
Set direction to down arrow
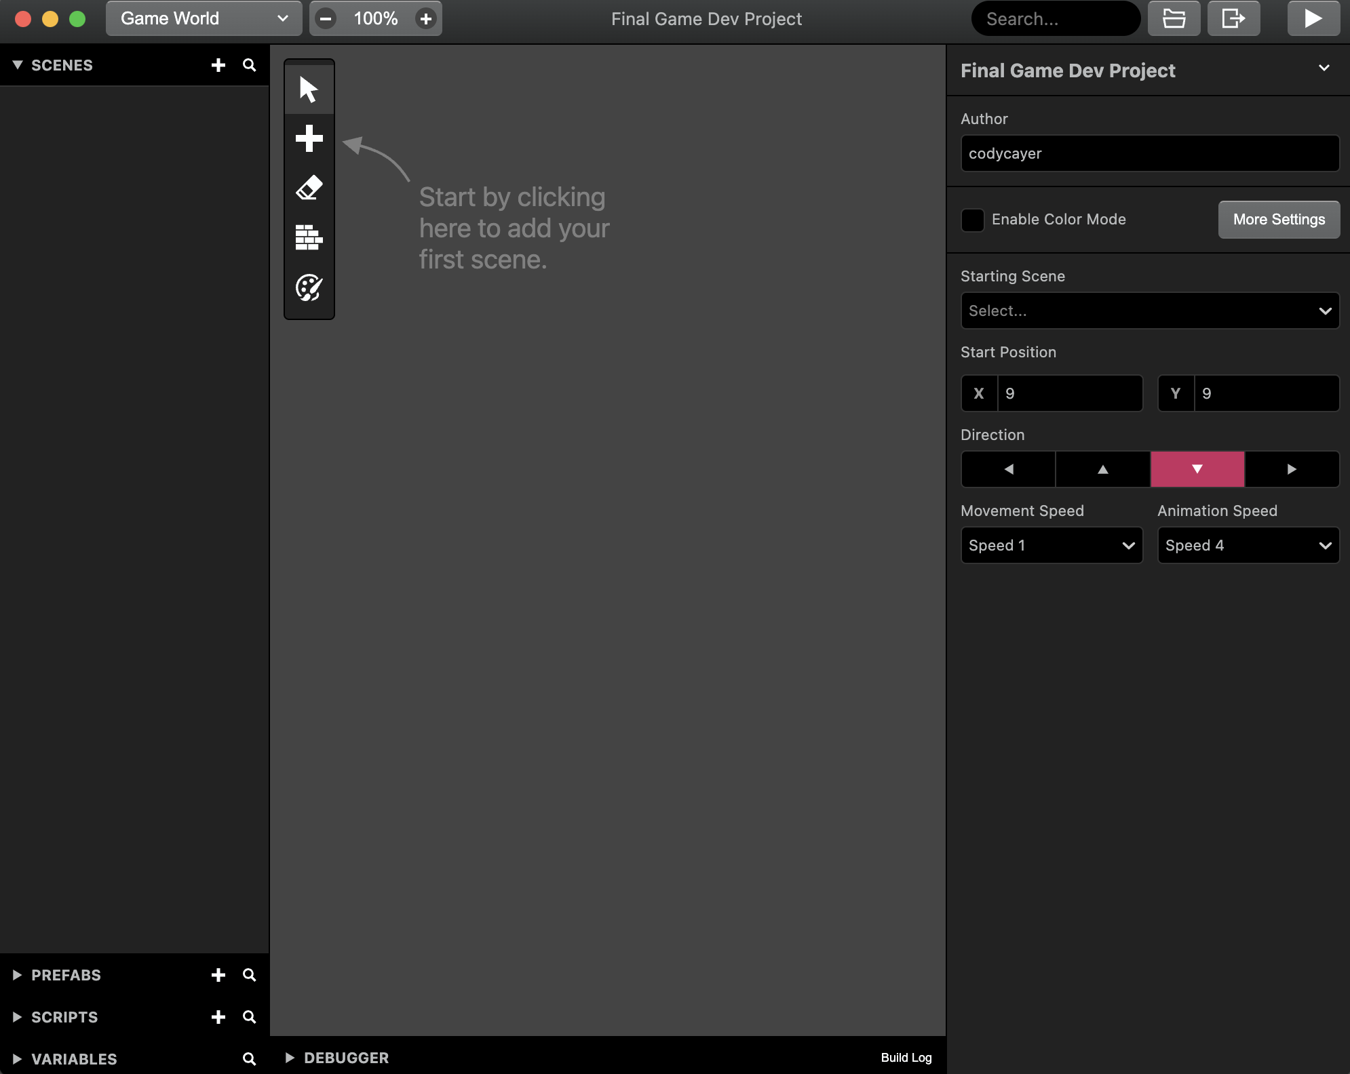pos(1197,469)
